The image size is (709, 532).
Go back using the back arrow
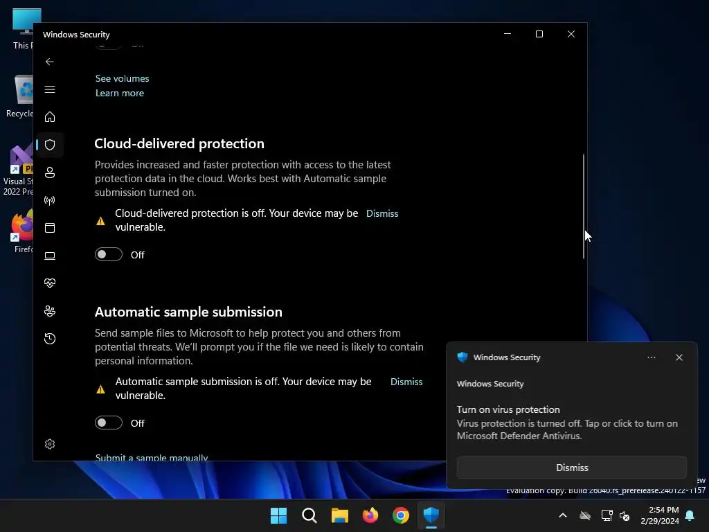tap(50, 62)
